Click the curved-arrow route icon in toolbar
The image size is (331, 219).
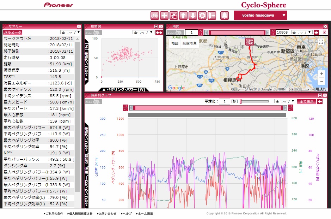(174, 16)
